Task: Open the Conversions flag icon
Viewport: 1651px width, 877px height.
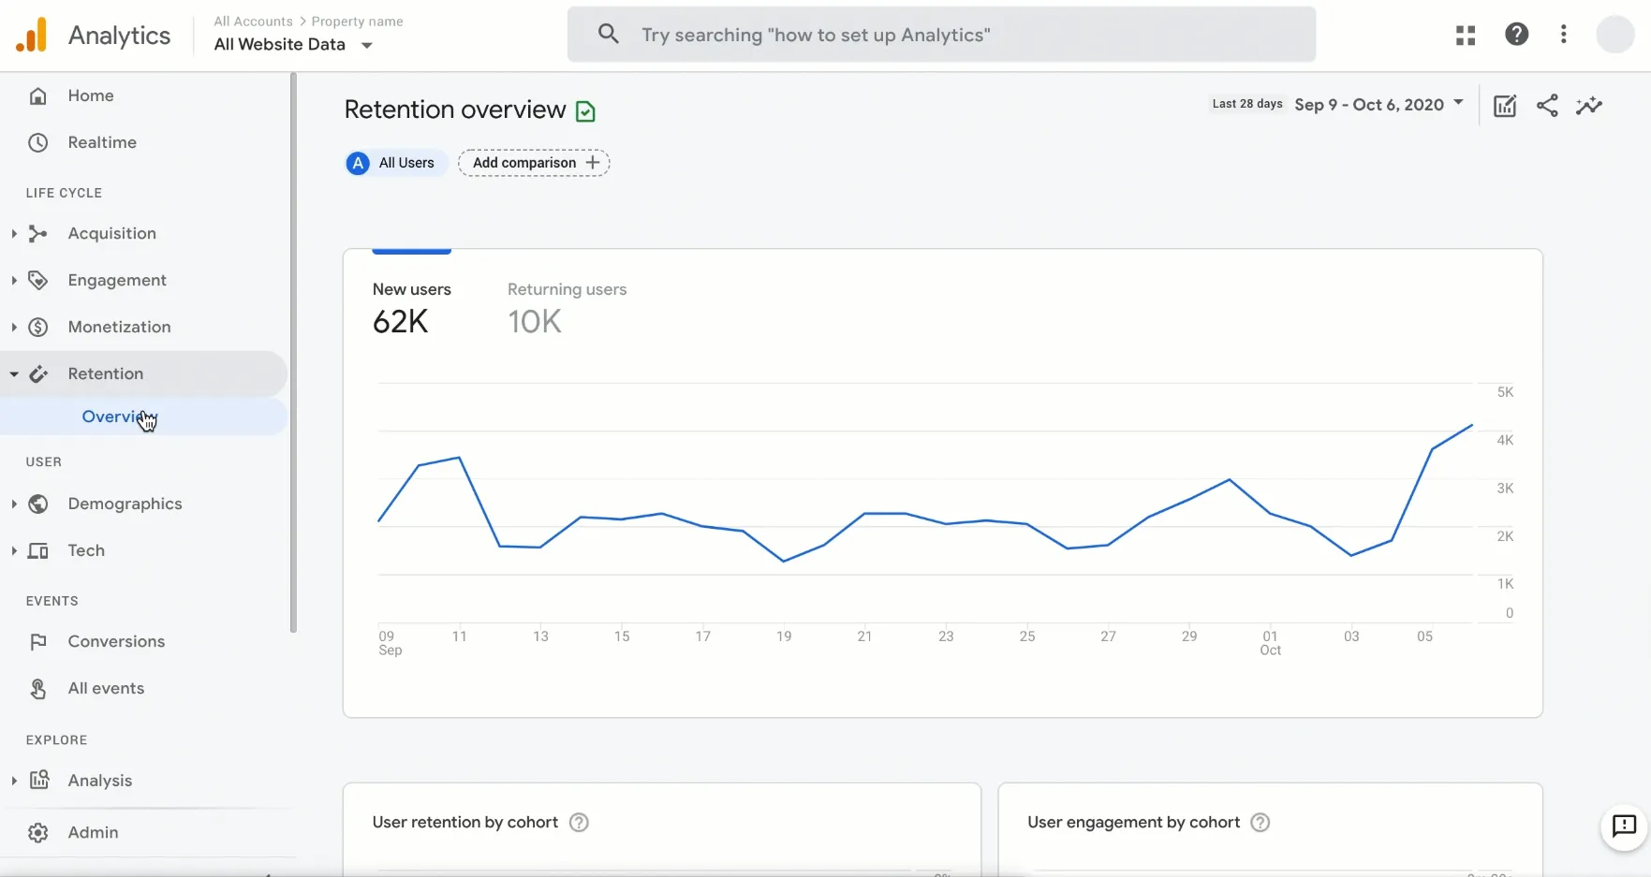Action: (x=37, y=642)
